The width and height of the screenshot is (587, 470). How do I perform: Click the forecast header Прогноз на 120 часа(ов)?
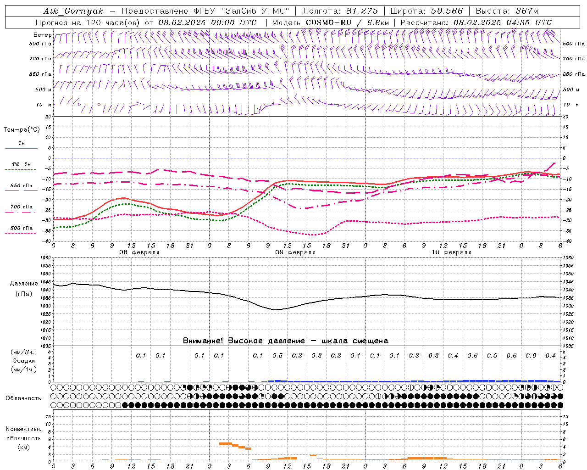pos(89,22)
